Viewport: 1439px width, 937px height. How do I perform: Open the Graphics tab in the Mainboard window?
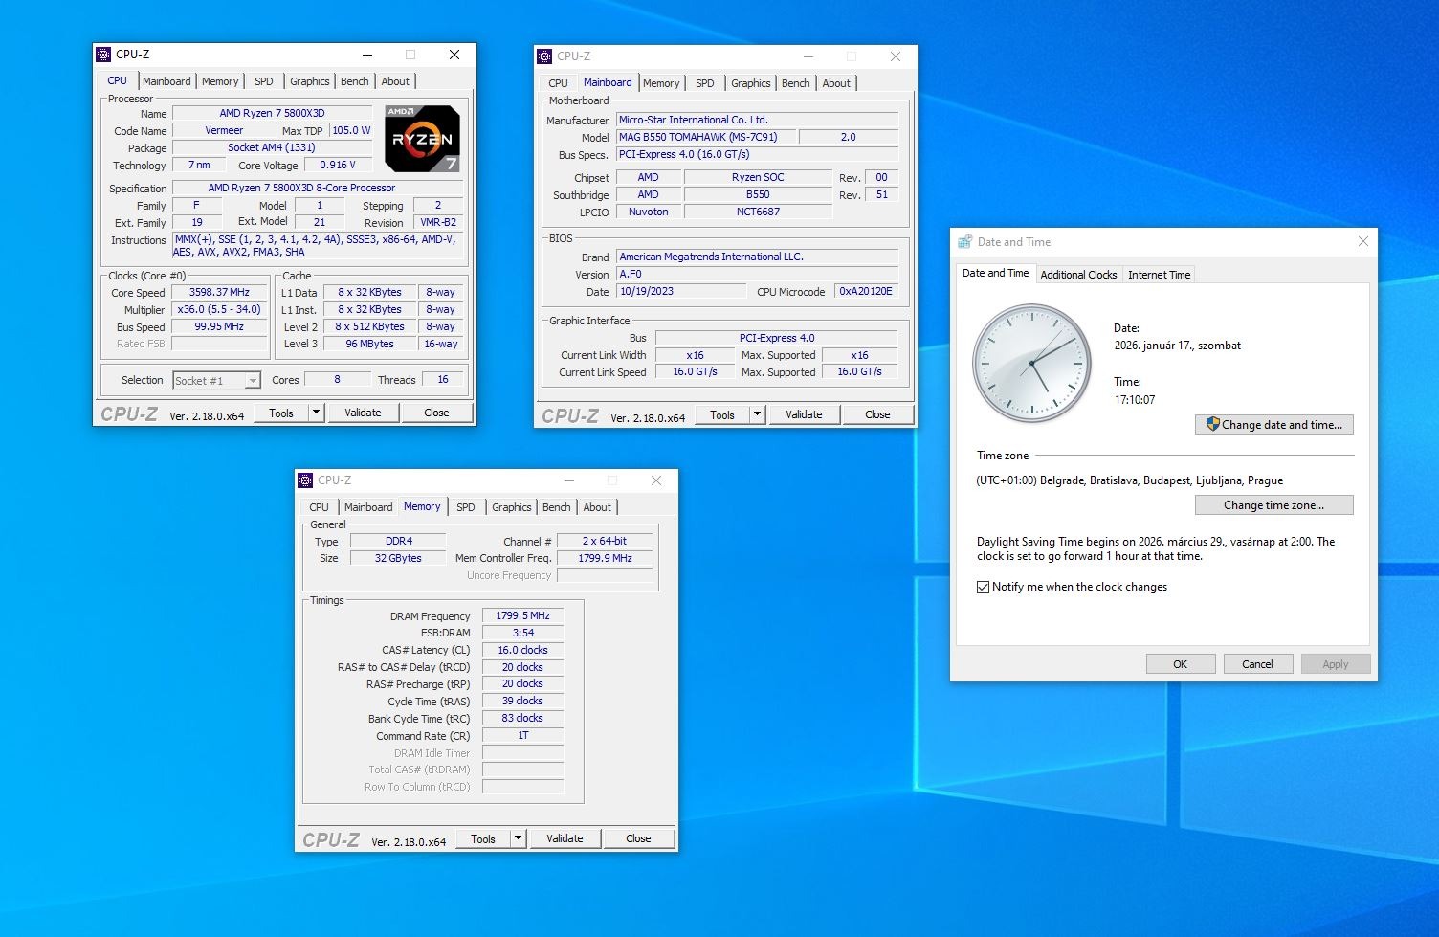tap(751, 83)
